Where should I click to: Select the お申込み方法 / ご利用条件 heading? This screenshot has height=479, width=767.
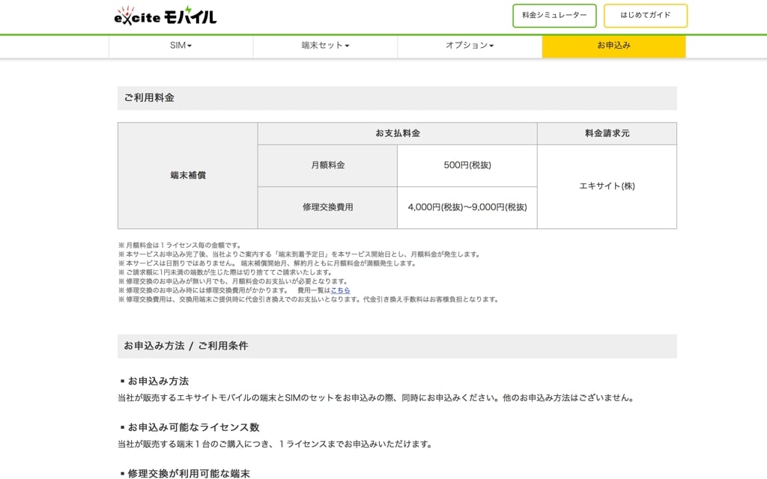click(x=397, y=346)
